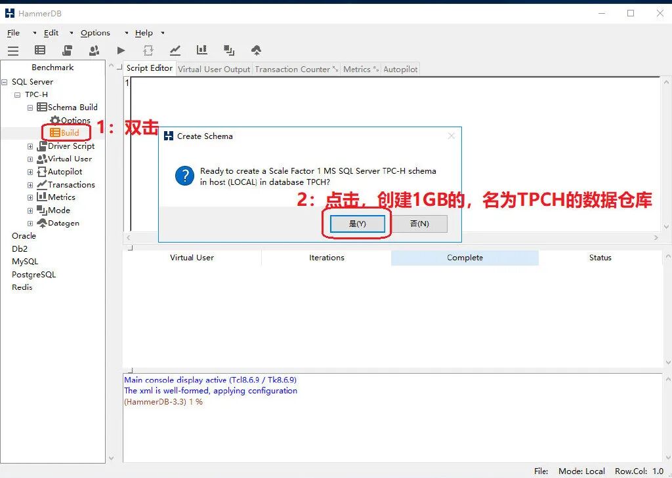Click the Mode toolbar icon

pos(229,50)
